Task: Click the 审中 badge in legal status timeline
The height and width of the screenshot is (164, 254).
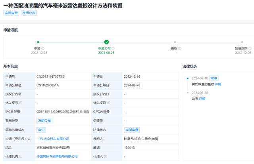Action: 214,78
